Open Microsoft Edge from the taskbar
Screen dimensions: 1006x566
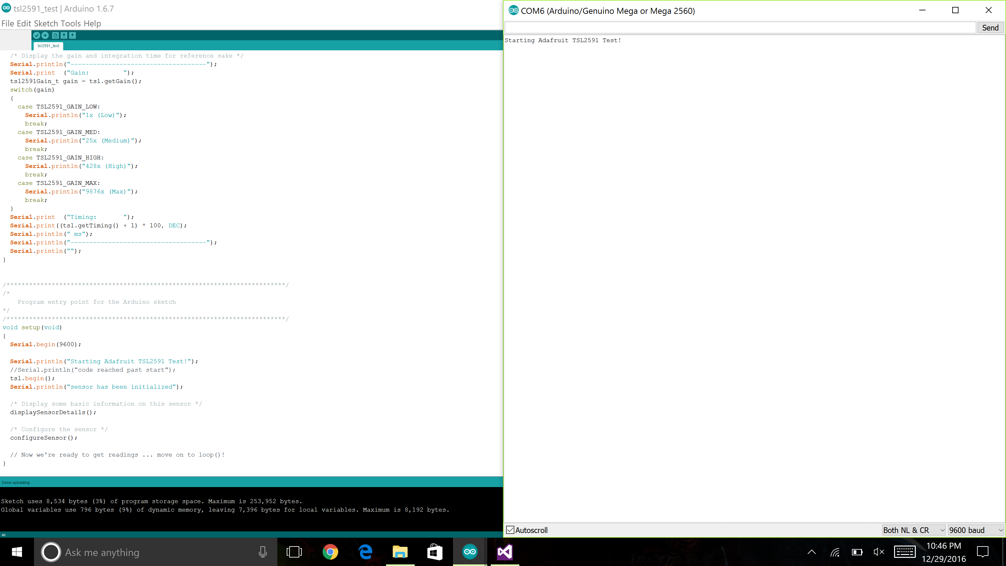pyautogui.click(x=365, y=552)
